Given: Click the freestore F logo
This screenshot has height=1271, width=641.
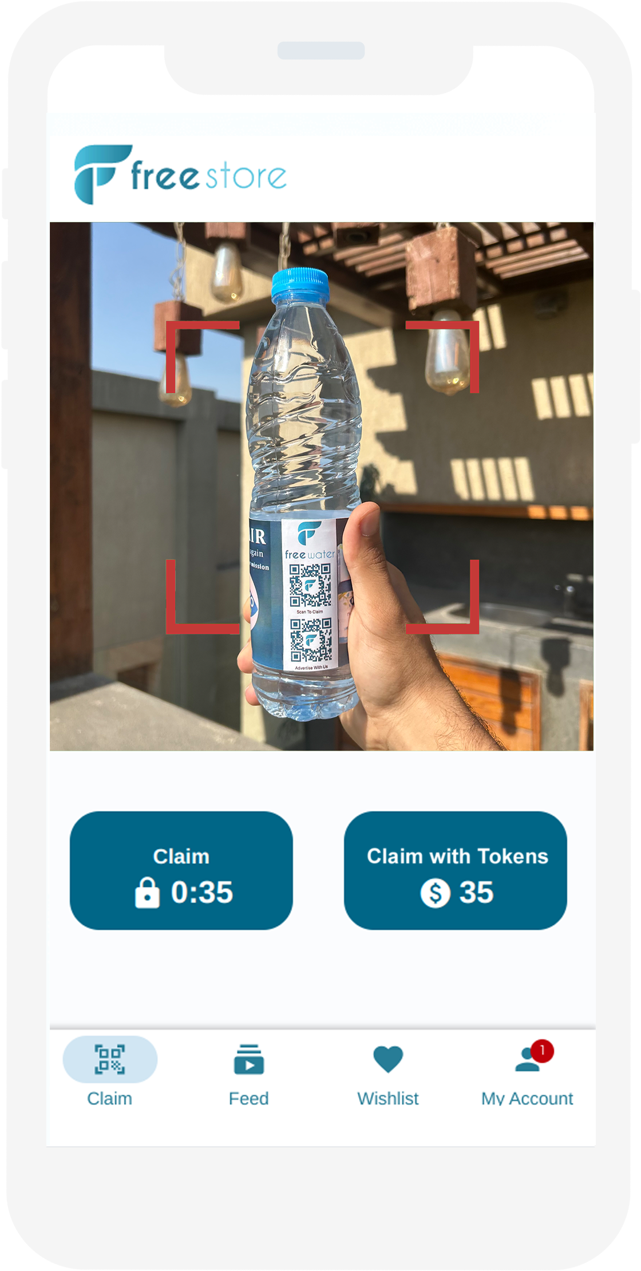Looking at the screenshot, I should click(102, 175).
